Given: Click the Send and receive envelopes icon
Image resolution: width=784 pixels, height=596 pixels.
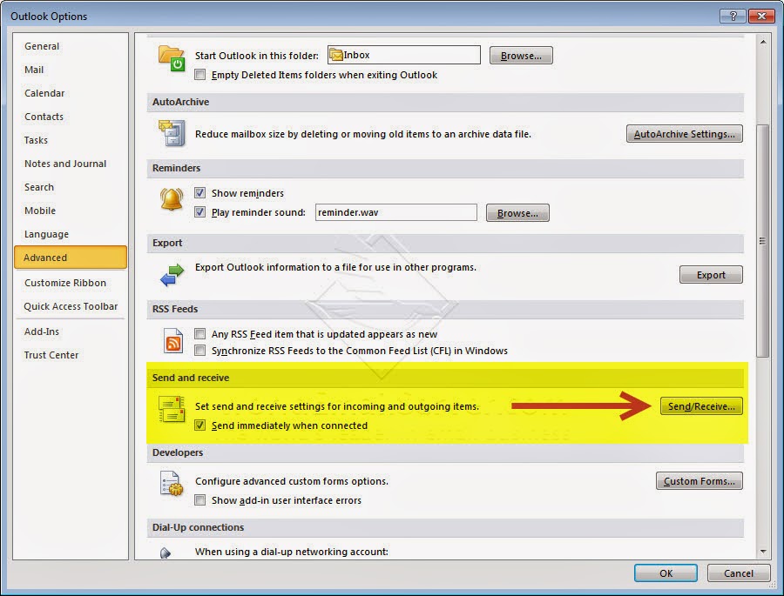Looking at the screenshot, I should pyautogui.click(x=171, y=409).
